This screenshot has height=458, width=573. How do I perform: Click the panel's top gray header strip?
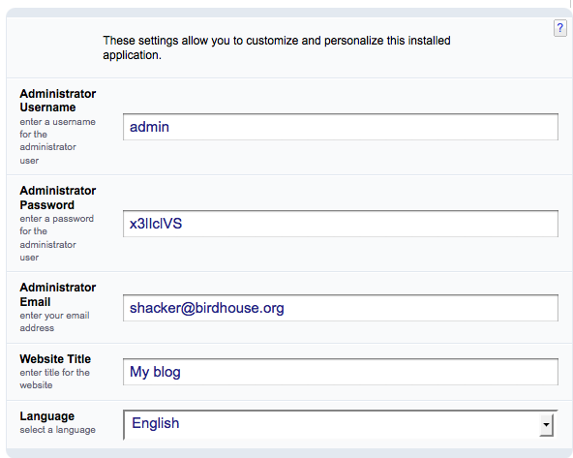coord(288,13)
